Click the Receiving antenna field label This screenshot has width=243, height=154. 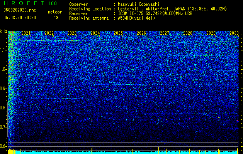pyautogui.click(x=89, y=18)
